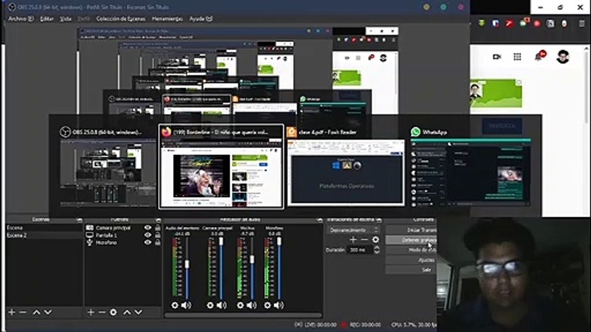
Task: Open settings gear for Audio del escritorio
Action: (175, 305)
